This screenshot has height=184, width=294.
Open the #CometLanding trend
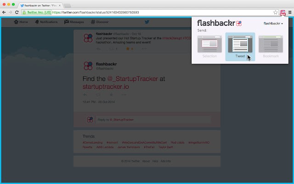93,143
